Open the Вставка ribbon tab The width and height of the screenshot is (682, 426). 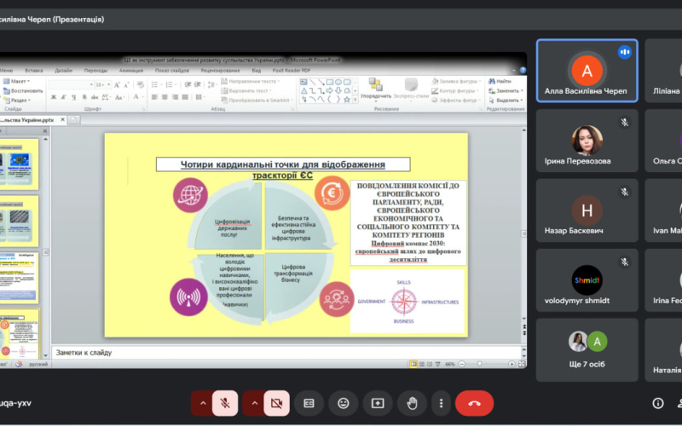(x=34, y=71)
